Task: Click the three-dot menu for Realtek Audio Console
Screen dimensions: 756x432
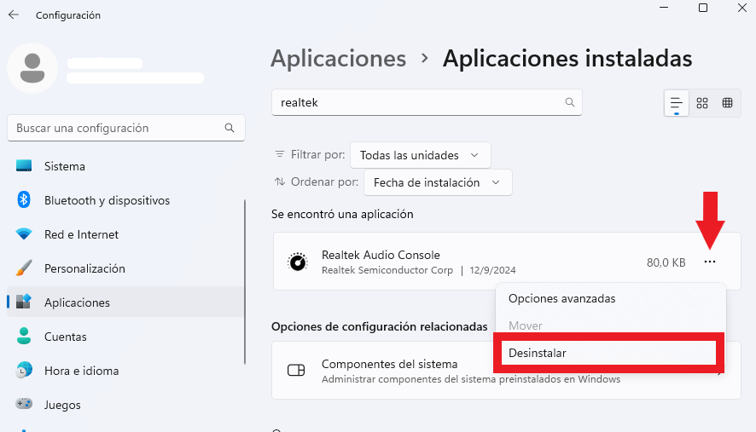Action: pyautogui.click(x=710, y=262)
